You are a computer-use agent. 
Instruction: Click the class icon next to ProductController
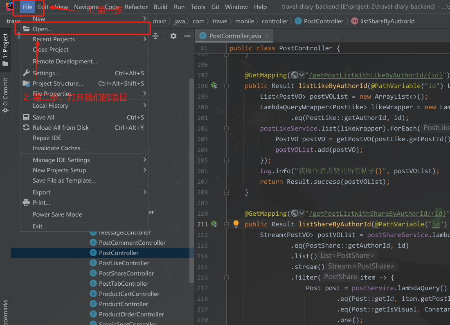click(x=93, y=304)
